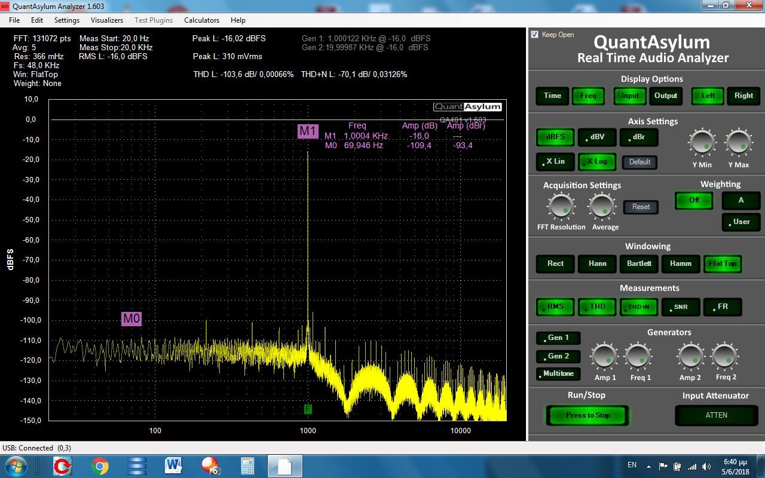This screenshot has width=765, height=478.
Task: Open the Calculators menu
Action: tap(201, 20)
